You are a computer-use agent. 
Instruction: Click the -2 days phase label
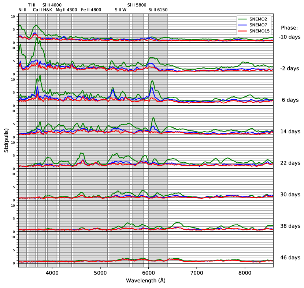(289, 69)
